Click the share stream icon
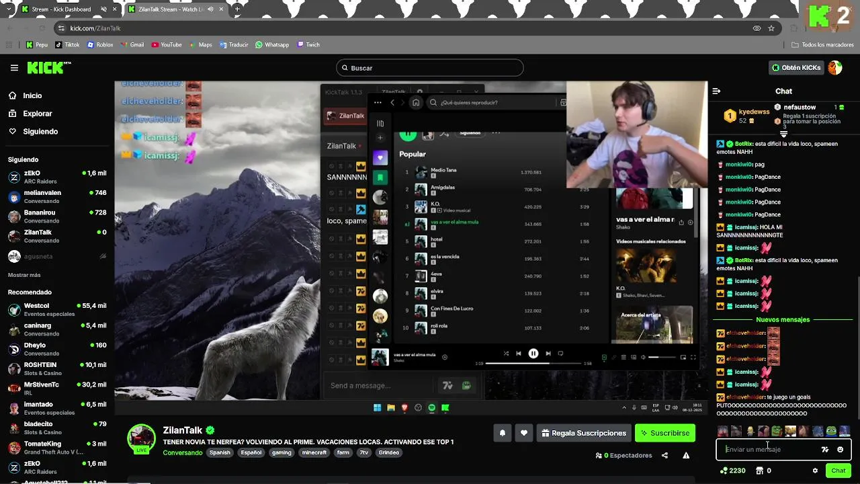The width and height of the screenshot is (860, 484). [664, 455]
